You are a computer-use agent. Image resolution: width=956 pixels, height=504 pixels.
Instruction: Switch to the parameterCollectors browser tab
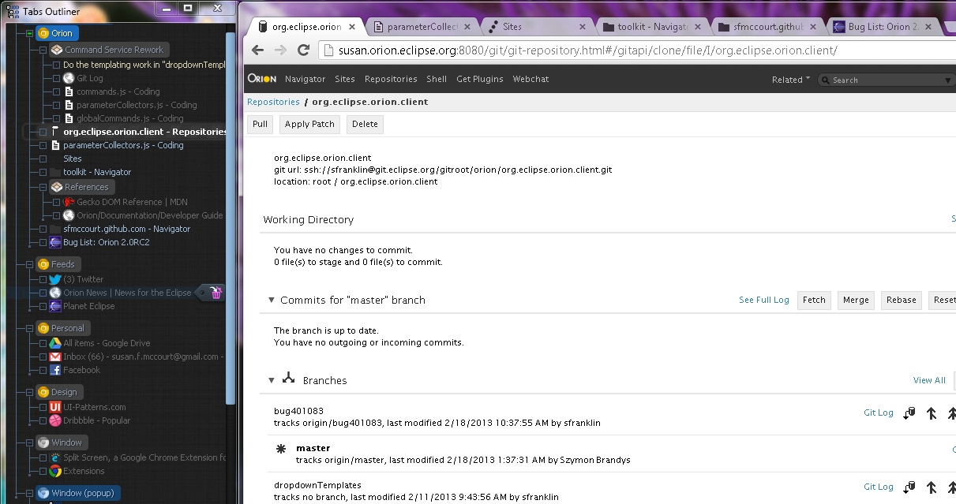(x=421, y=26)
